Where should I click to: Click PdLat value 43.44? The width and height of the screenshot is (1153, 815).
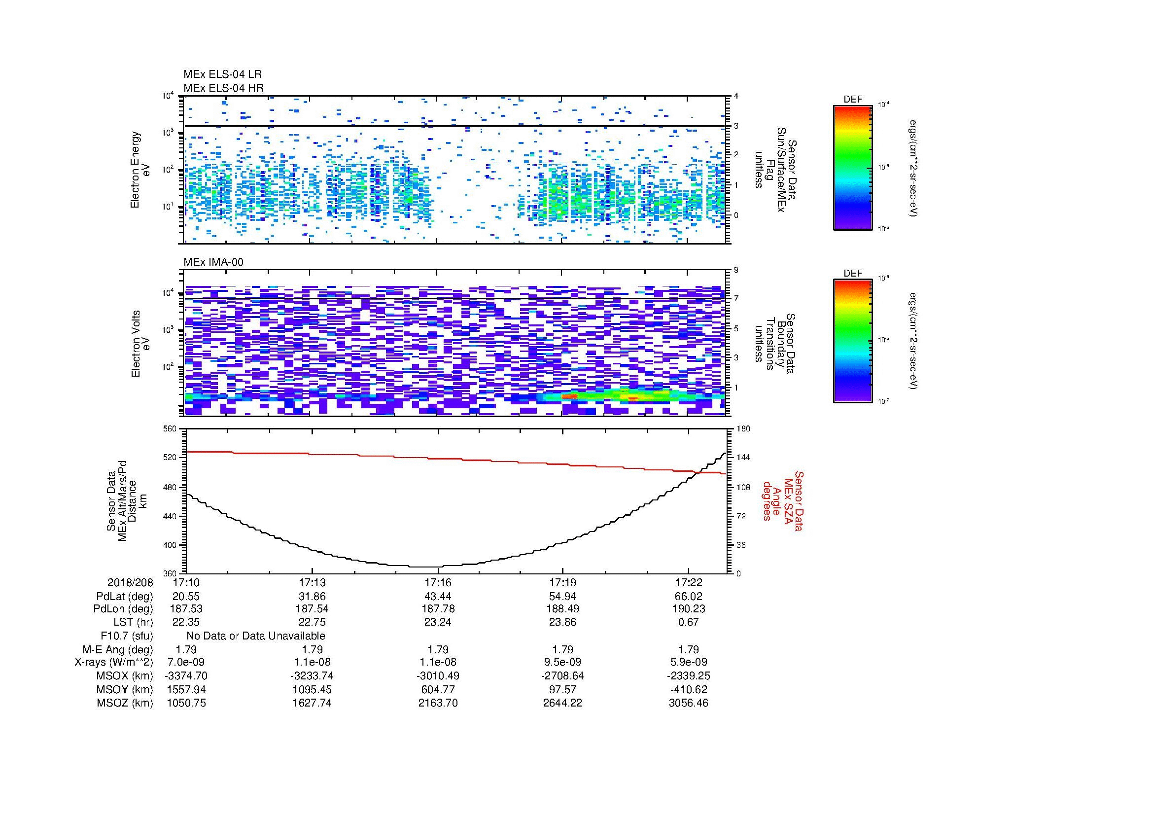tap(438, 597)
